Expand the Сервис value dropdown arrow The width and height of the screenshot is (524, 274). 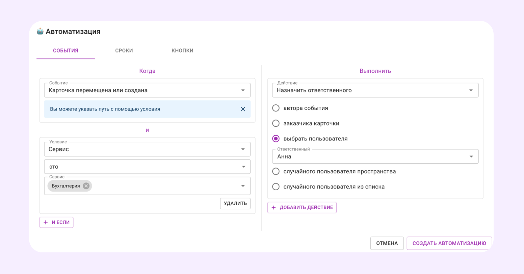click(243, 186)
